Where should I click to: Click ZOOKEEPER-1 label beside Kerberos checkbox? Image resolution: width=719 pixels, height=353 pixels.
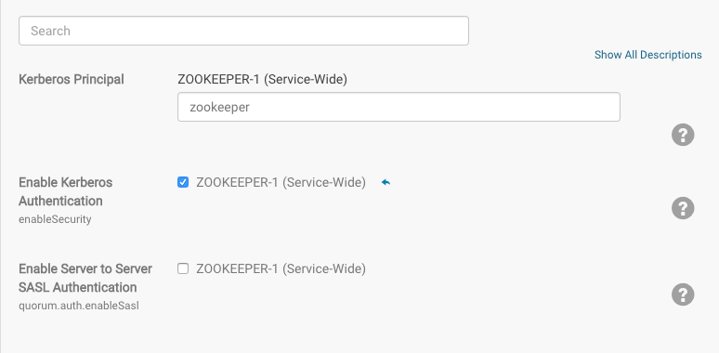point(281,182)
